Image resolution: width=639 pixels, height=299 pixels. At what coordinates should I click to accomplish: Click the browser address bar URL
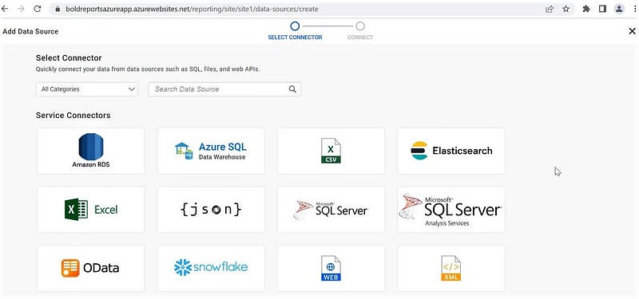coord(192,9)
